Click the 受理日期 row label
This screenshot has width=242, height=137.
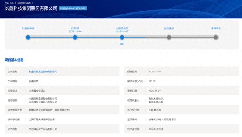coord(132,72)
